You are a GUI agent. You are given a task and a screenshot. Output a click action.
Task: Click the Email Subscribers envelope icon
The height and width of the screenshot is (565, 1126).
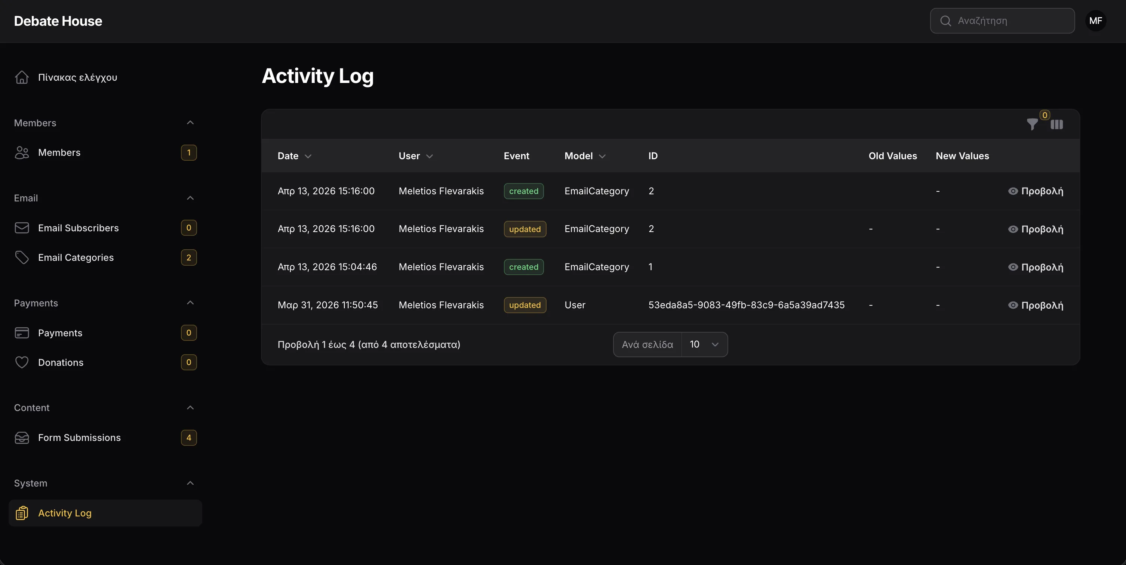[x=22, y=228]
